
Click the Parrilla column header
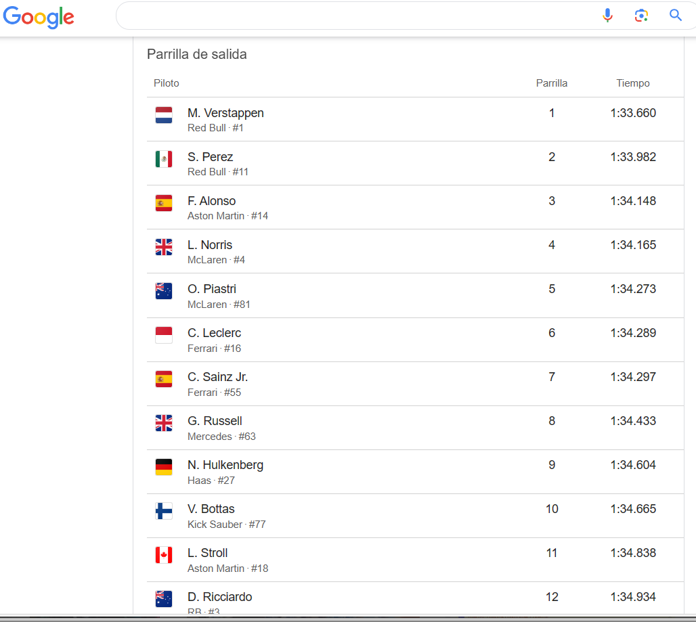pos(552,83)
